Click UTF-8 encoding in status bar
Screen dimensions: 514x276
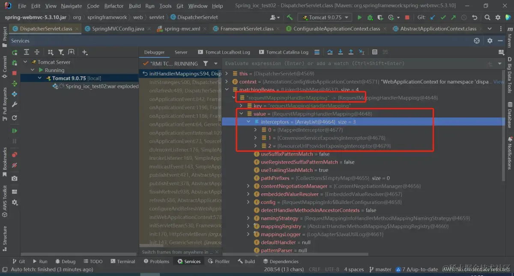(x=332, y=270)
